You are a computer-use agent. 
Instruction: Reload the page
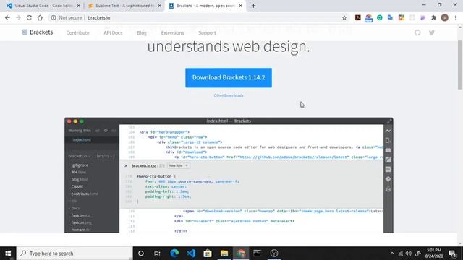click(29, 17)
